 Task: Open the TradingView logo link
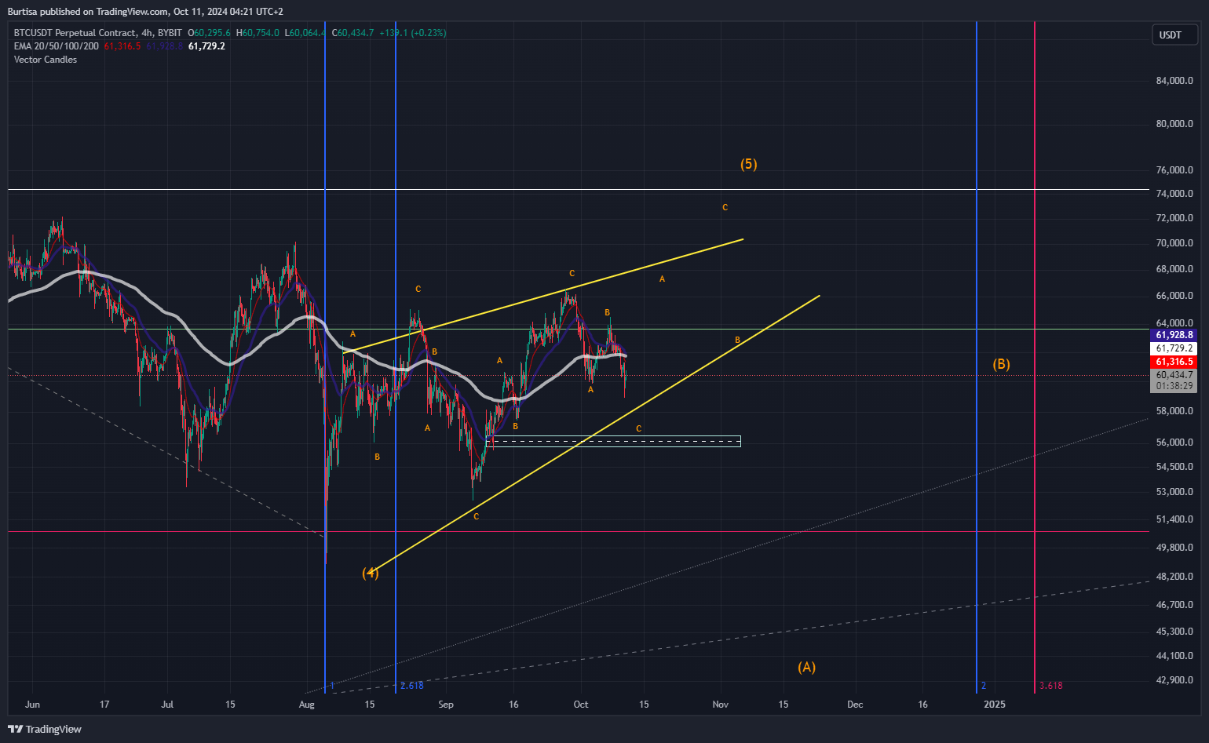(45, 729)
